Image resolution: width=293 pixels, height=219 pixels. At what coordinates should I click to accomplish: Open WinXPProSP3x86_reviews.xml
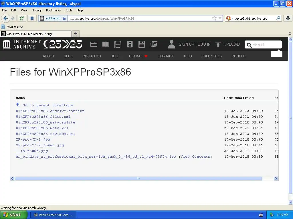click(x=45, y=134)
